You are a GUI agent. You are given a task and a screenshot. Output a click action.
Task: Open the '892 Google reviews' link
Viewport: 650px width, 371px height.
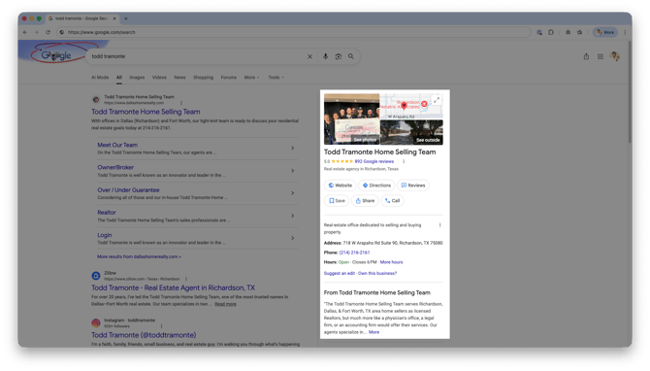point(374,161)
